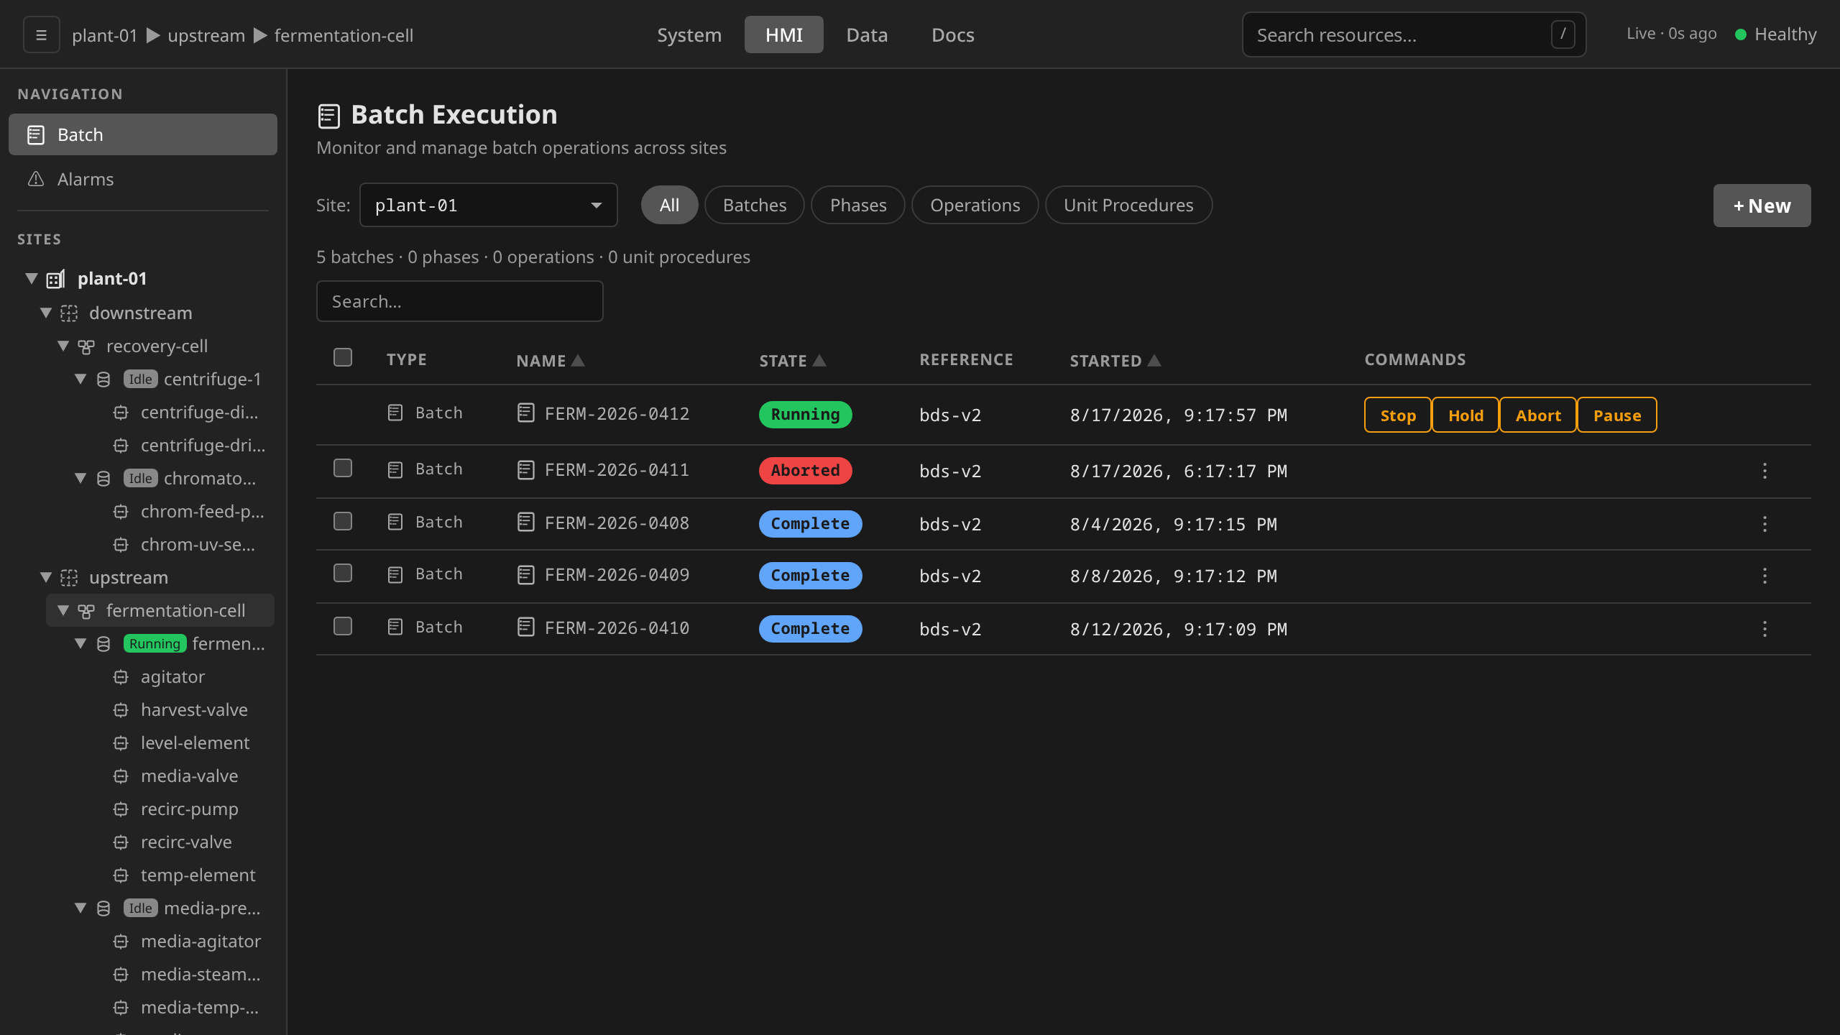This screenshot has width=1840, height=1035.
Task: Collapse the fermentation-cell tree node
Action: tap(63, 610)
